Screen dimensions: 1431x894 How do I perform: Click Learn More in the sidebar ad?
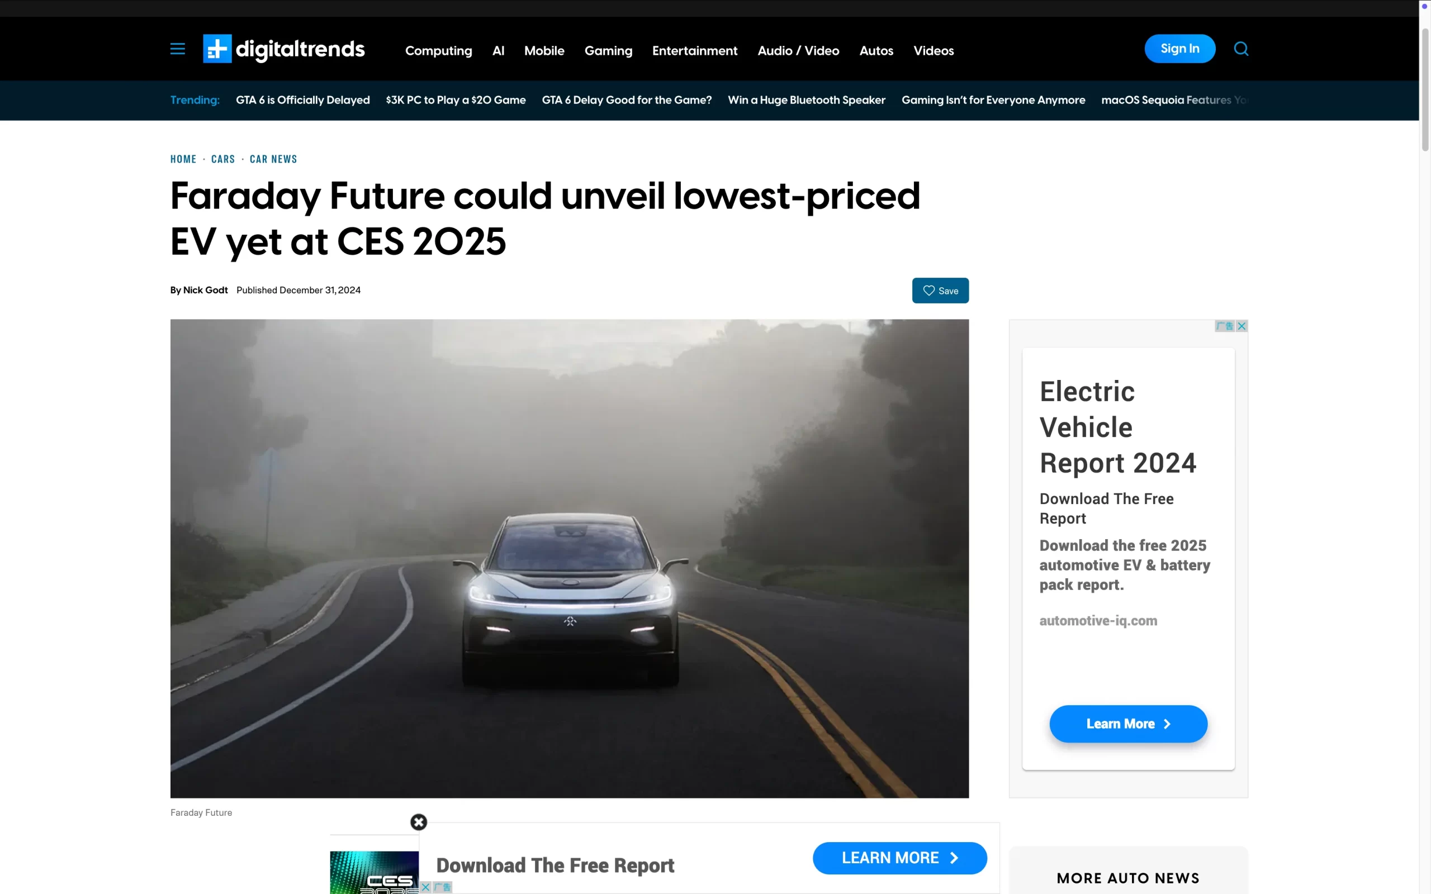coord(1128,724)
